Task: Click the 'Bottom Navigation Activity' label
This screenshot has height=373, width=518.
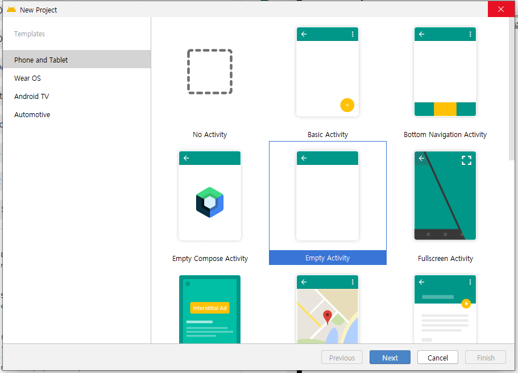Action: (445, 134)
